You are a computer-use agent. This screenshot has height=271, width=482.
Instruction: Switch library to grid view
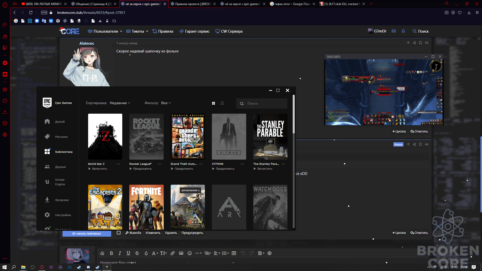click(213, 103)
